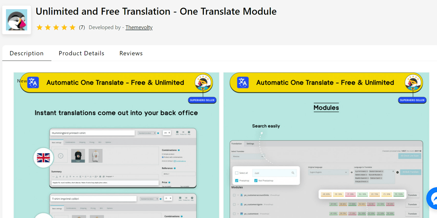Open the Themevolty developer link
437x218 pixels.
click(139, 27)
